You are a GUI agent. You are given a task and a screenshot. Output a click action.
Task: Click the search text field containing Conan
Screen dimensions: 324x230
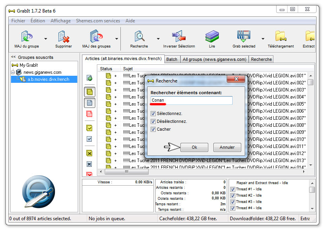tap(191, 100)
